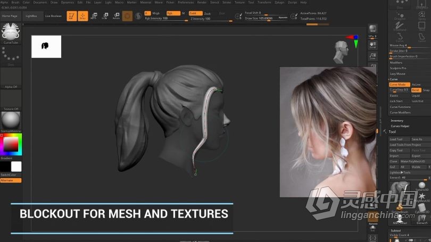Image resolution: width=431 pixels, height=242 pixels.
Task: Open the StartupMaterial sphere selector
Action: coord(11,122)
